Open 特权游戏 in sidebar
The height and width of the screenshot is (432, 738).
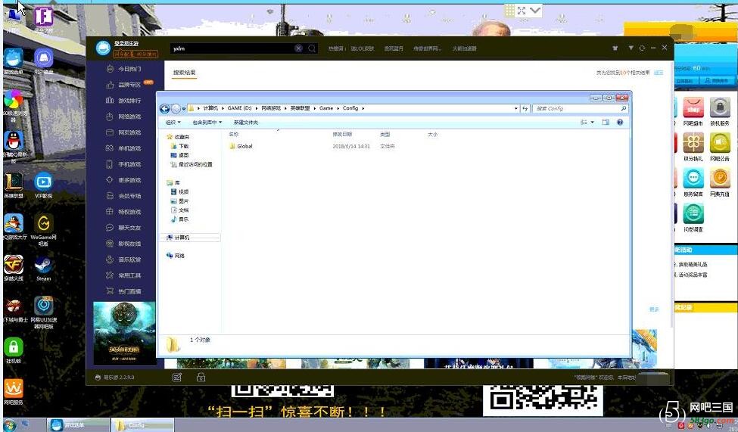tap(124, 212)
